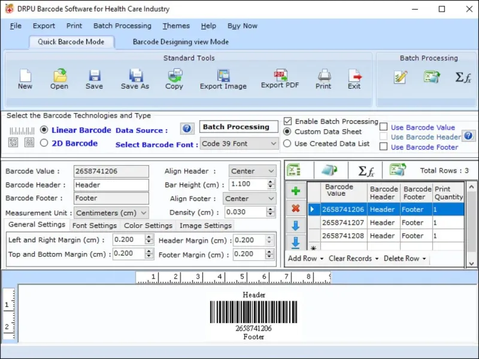This screenshot has width=479, height=359.
Task: Select the 2D Barcode radio button
Action: [x=44, y=143]
